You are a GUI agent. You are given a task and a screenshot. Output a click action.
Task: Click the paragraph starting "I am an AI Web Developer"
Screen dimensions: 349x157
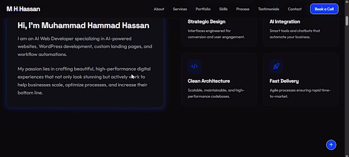(85, 47)
